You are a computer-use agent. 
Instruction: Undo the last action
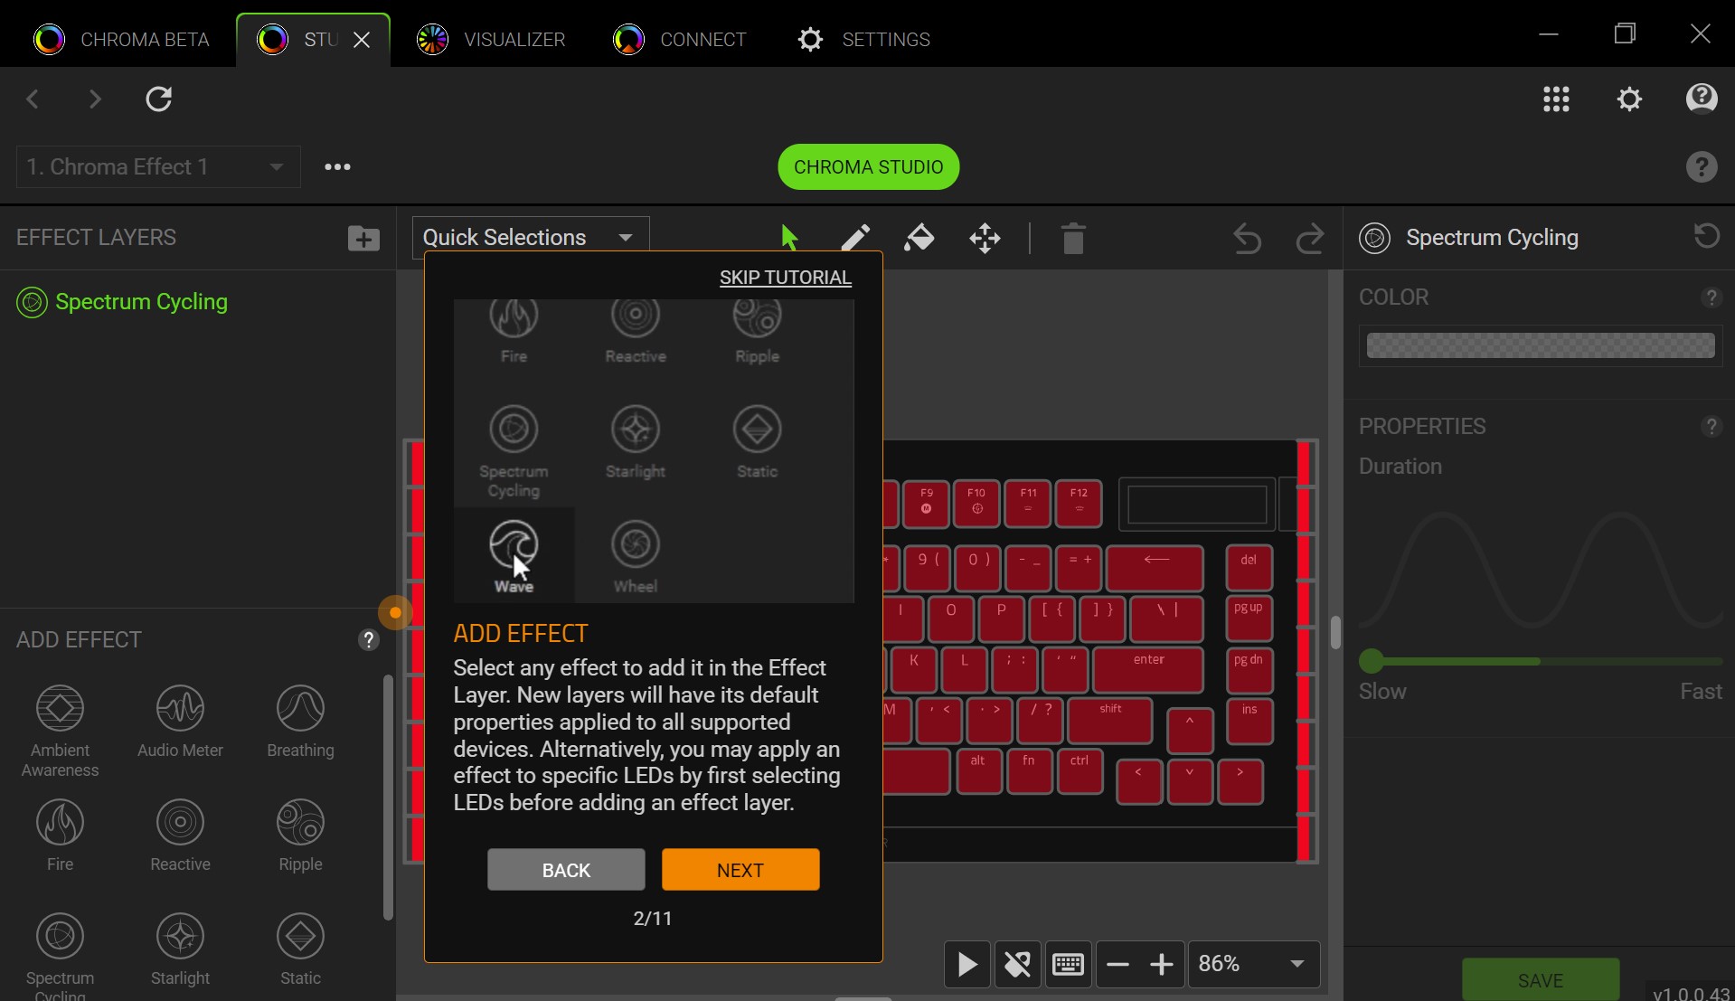(x=1247, y=239)
